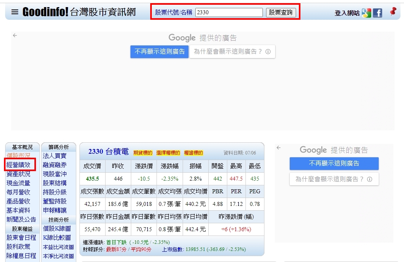This screenshot has width=404, height=262.
Task: Click 為什麼會顯示這則廣告 in right ad
Action: point(334,179)
